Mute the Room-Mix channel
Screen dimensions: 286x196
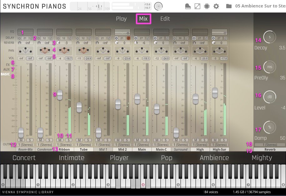tap(21, 140)
